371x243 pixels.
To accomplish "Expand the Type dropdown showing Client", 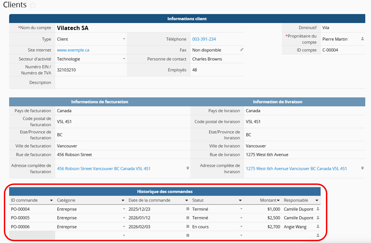I will [x=124, y=39].
